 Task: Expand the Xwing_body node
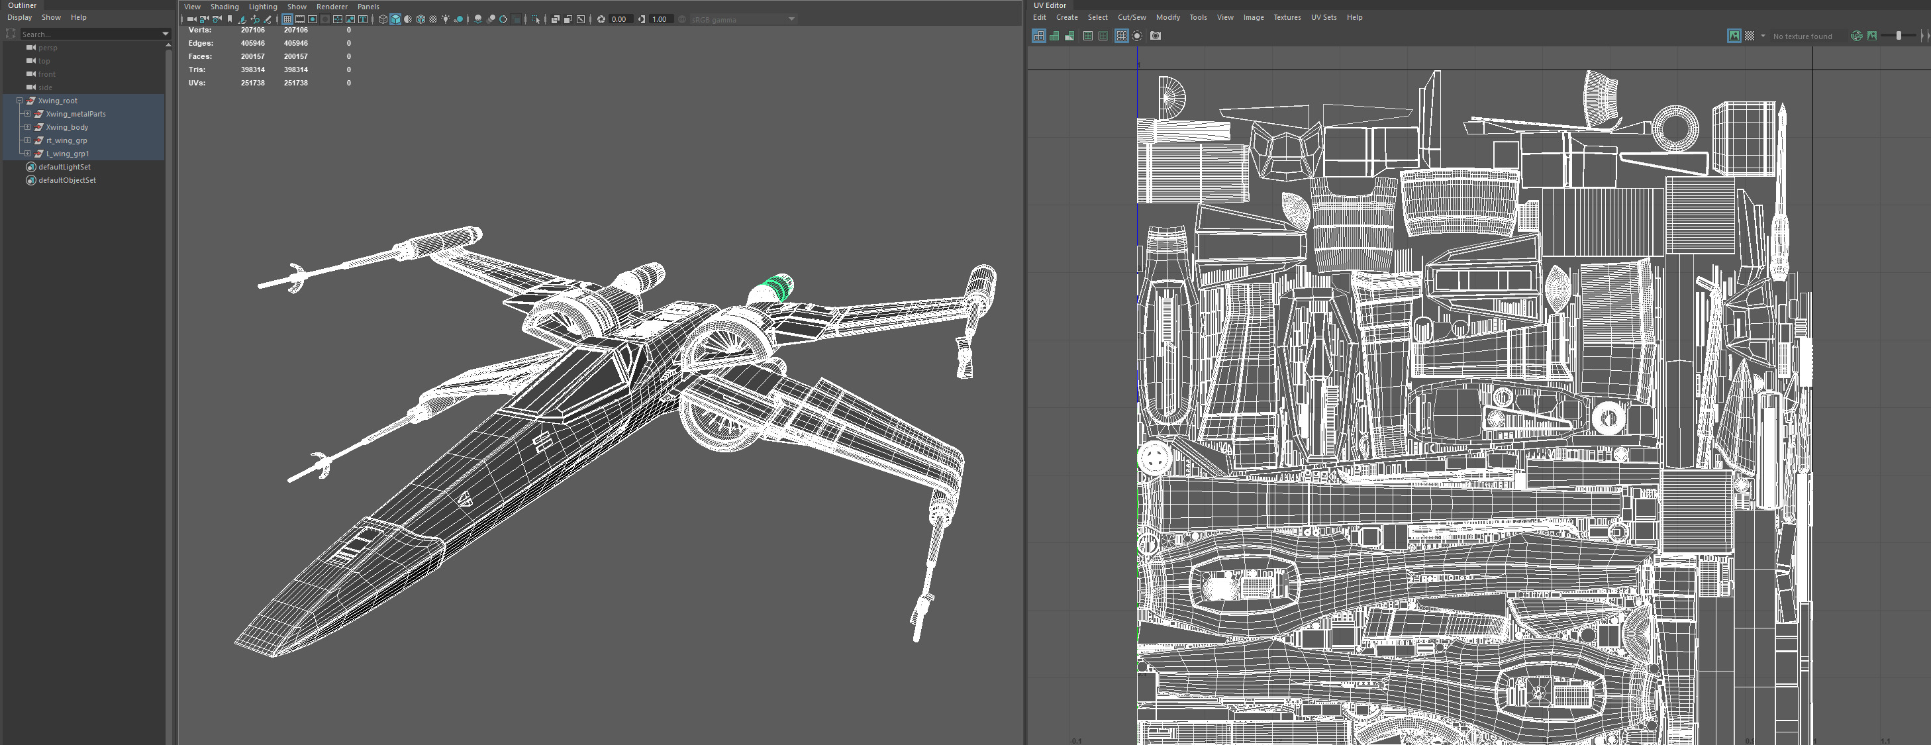(x=27, y=127)
